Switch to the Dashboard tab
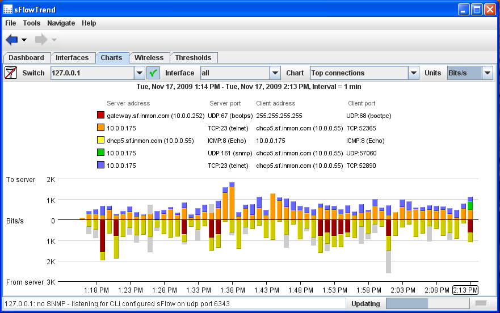Image resolution: width=500 pixels, height=313 pixels. pyautogui.click(x=27, y=58)
